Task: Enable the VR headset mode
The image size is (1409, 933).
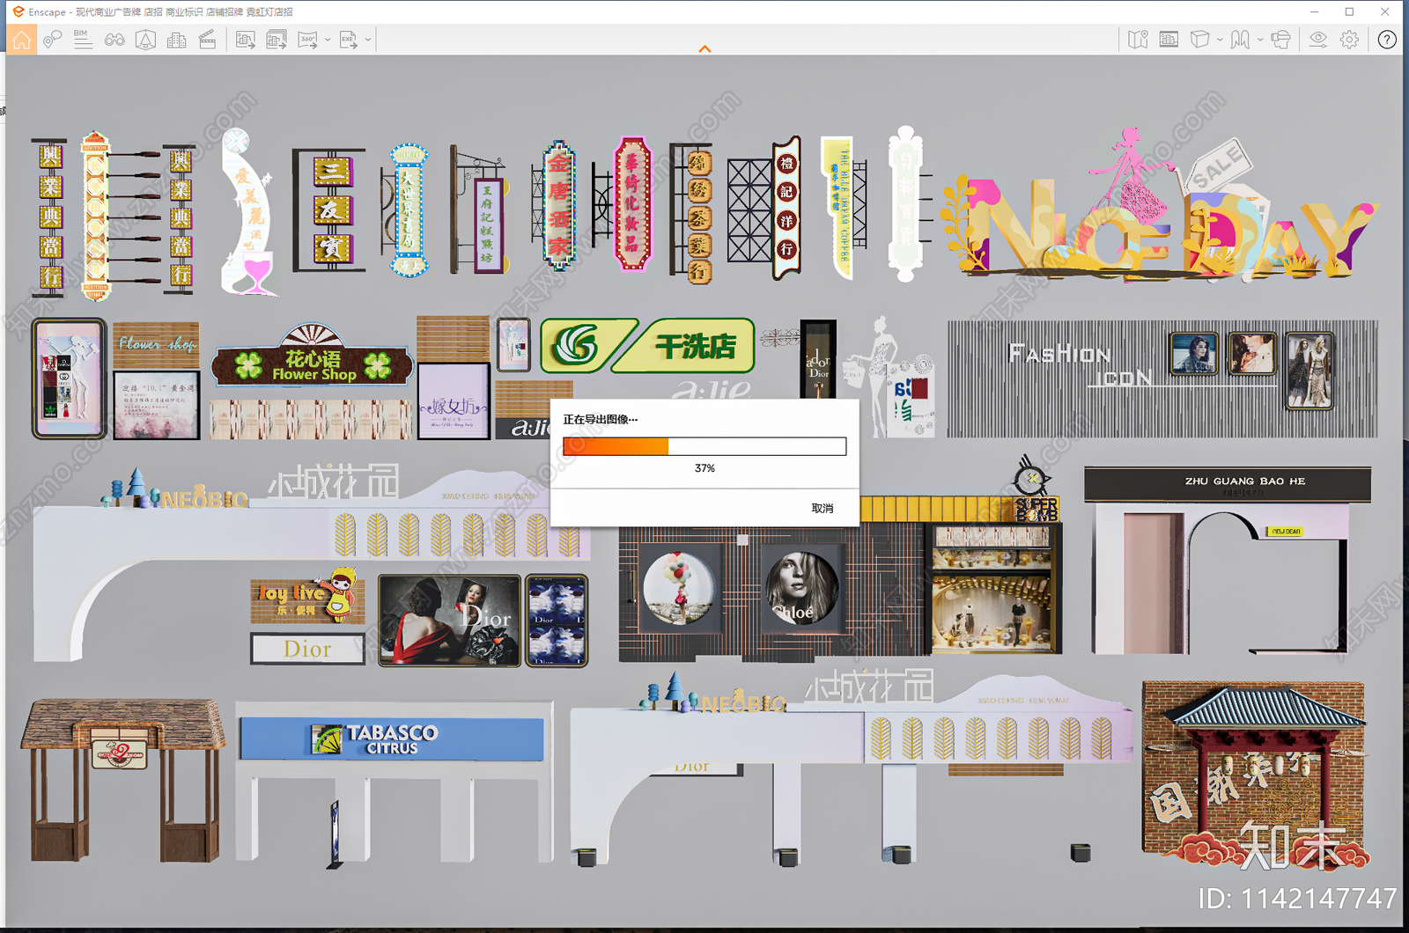Action: [x=1281, y=40]
